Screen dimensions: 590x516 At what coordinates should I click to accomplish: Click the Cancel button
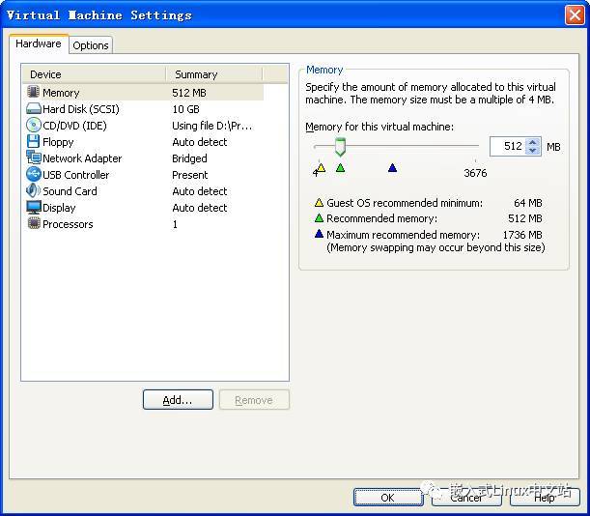(x=466, y=498)
